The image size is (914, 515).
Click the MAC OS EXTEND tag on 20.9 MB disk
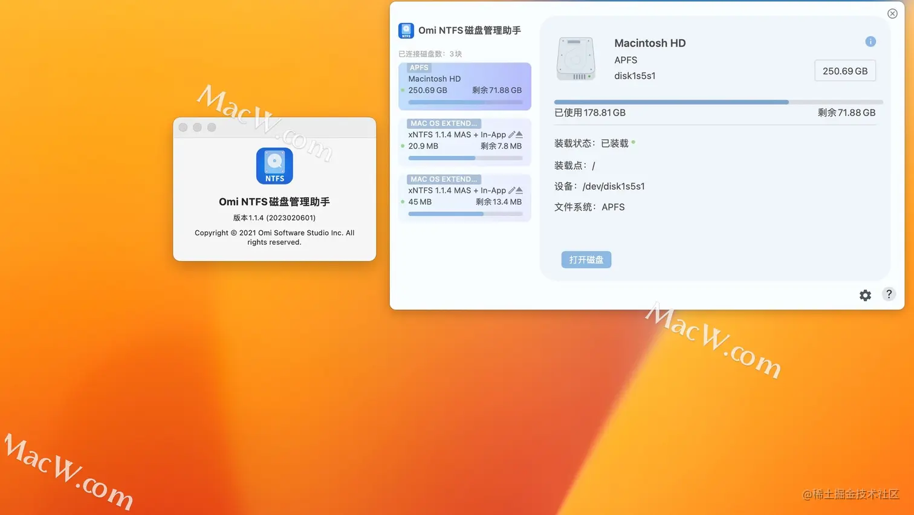click(x=444, y=123)
